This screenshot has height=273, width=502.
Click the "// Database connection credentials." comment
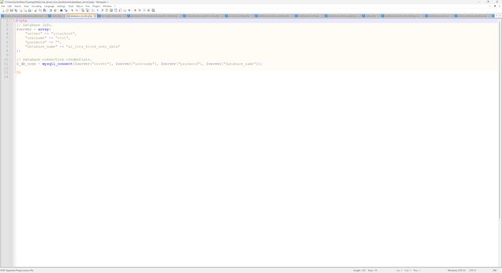point(54,60)
